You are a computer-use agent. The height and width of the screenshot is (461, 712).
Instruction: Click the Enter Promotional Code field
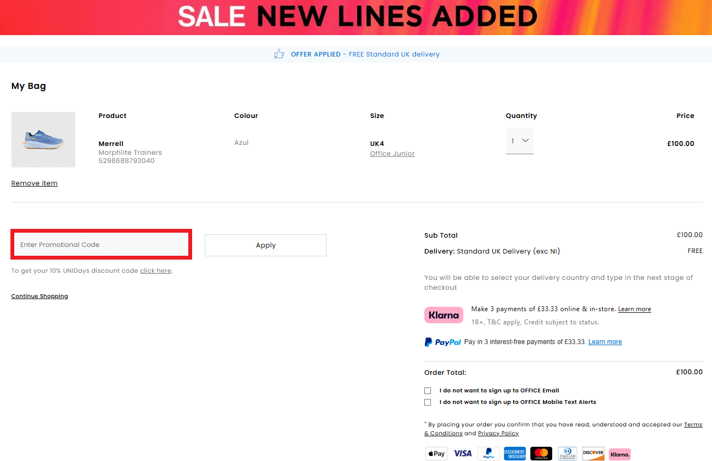click(x=101, y=245)
